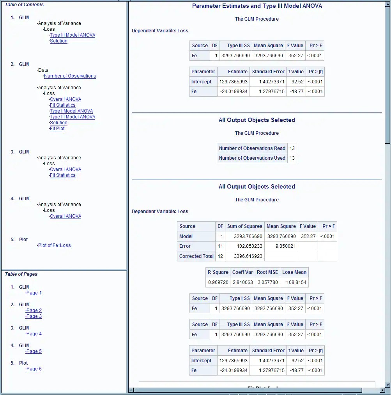This screenshot has width=391, height=395.
Task: Click the Type I Model ANOVA link
Action: [x=71, y=111]
